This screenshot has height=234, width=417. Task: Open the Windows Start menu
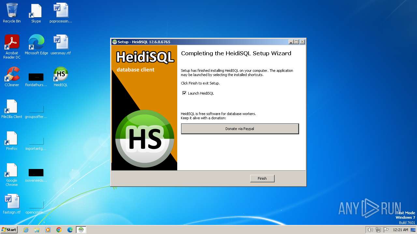(x=9, y=229)
